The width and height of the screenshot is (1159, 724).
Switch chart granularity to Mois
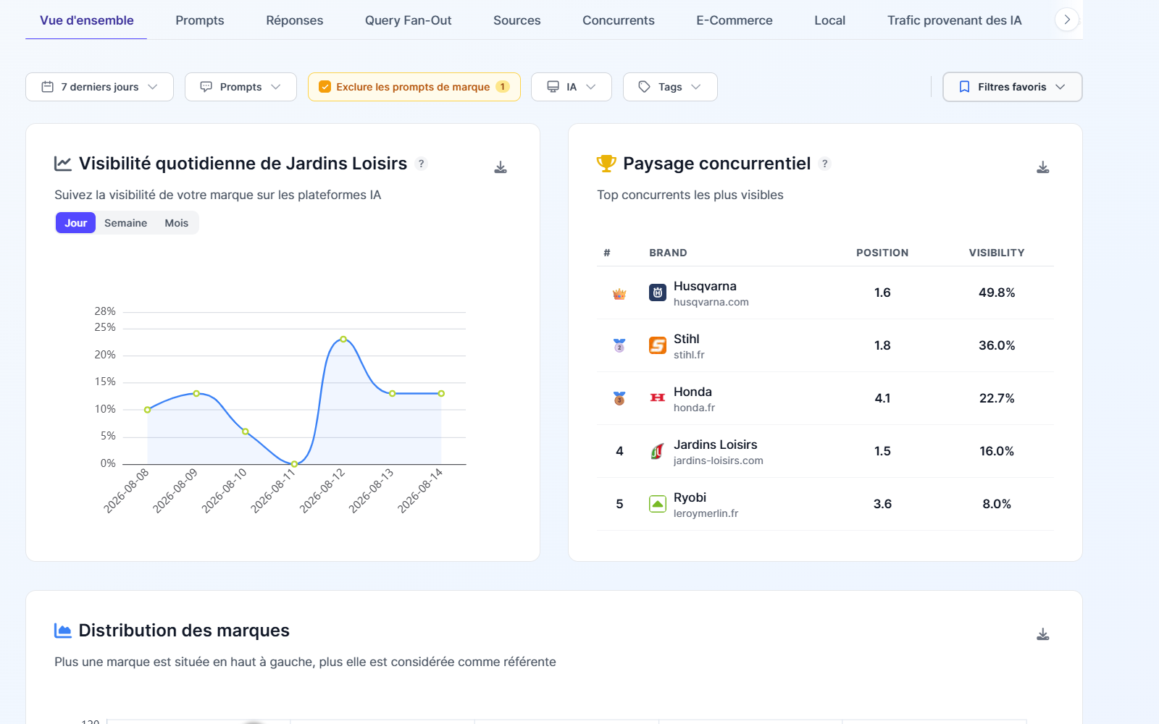coord(176,223)
